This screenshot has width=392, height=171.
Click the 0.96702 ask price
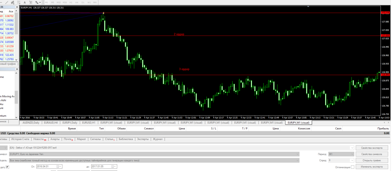[9, 16]
